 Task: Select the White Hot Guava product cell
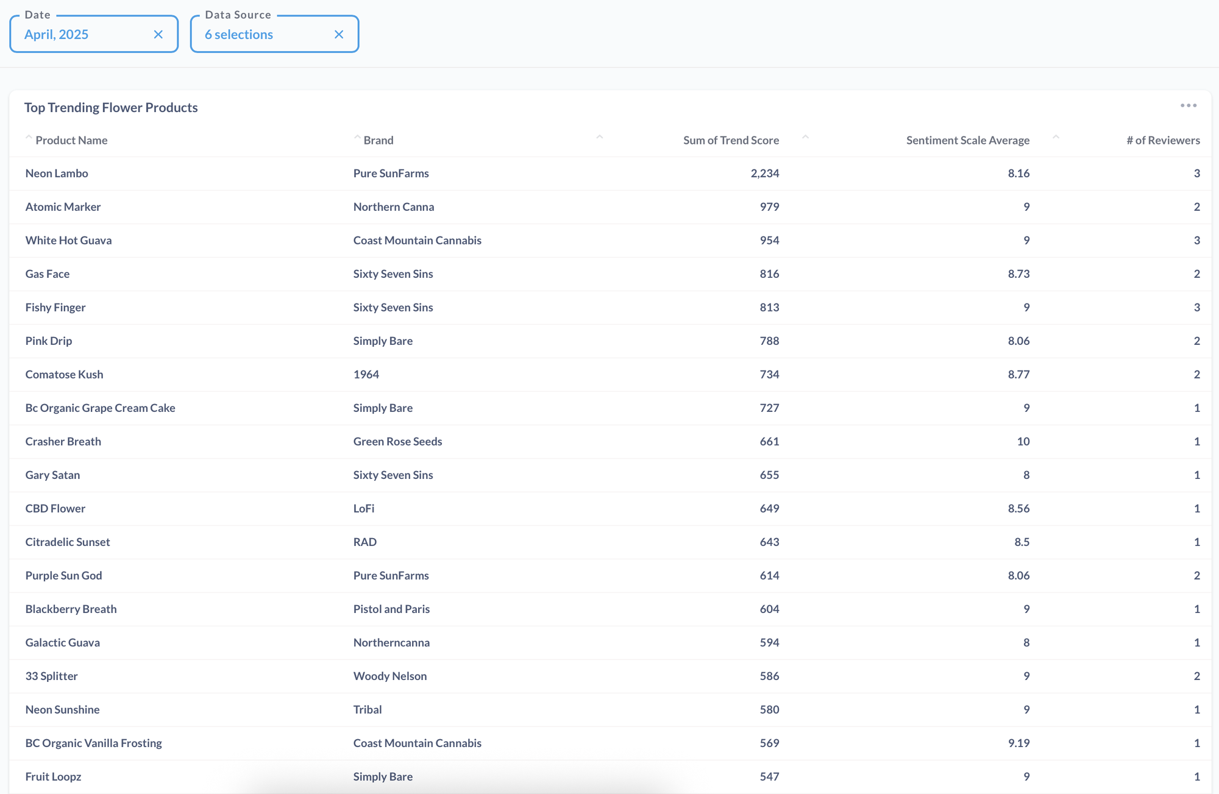(68, 240)
